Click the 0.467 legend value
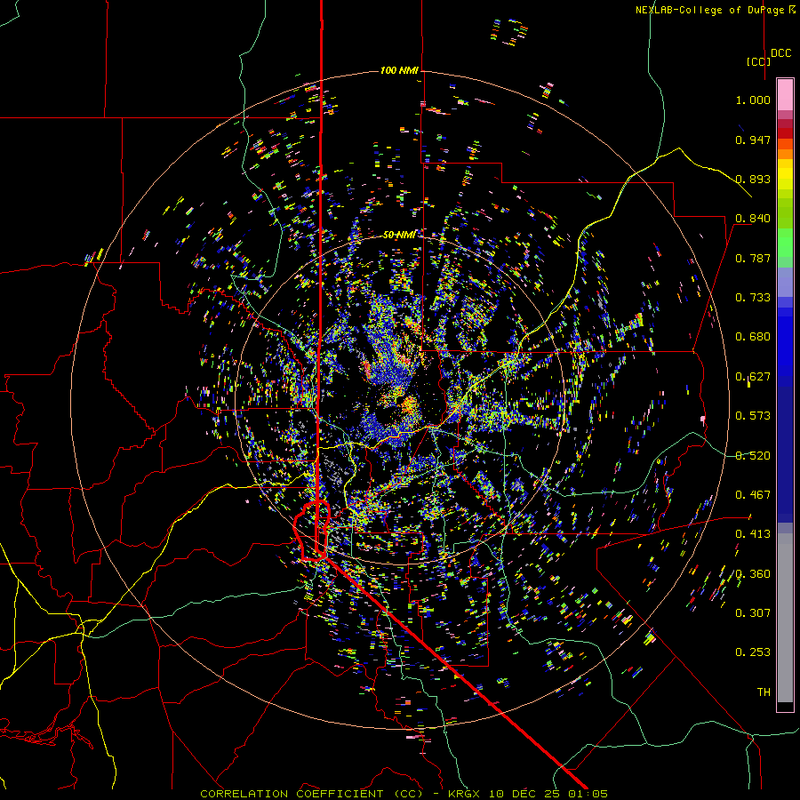 753,495
